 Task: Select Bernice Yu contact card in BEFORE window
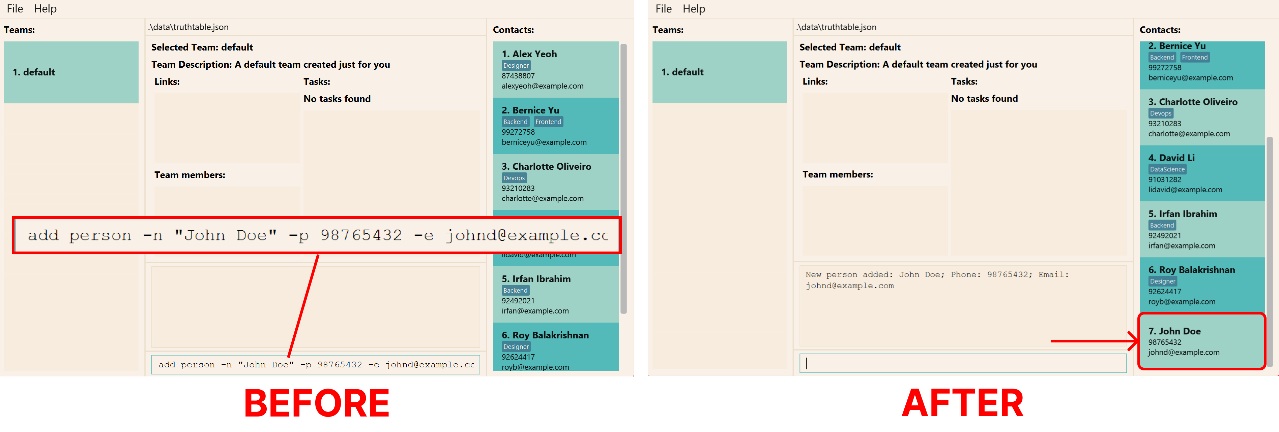pyautogui.click(x=556, y=126)
